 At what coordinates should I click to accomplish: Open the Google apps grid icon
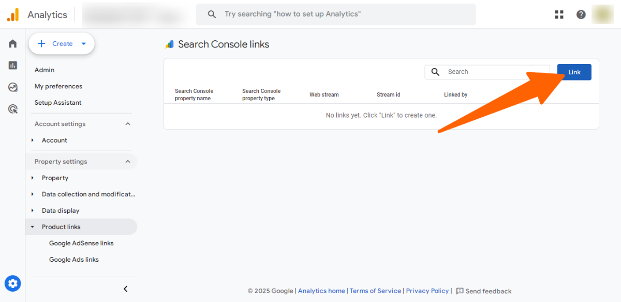(559, 14)
